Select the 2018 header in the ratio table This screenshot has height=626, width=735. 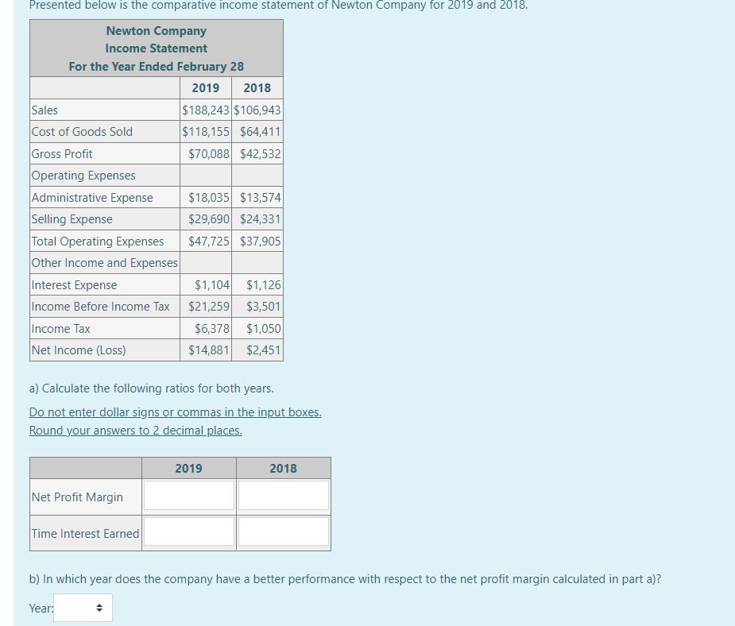click(283, 468)
